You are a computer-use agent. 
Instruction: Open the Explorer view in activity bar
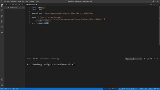click(2, 5)
